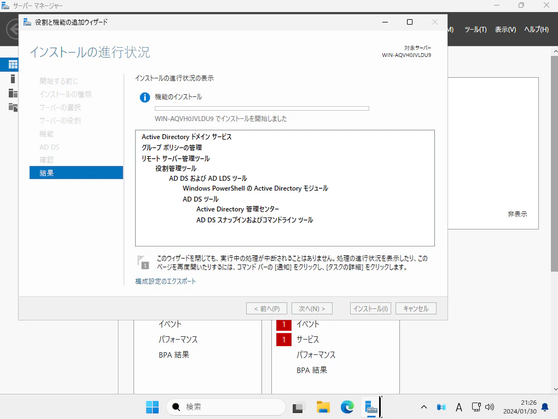Select the 結果 wizard step
The height and width of the screenshot is (419, 558).
pos(76,173)
